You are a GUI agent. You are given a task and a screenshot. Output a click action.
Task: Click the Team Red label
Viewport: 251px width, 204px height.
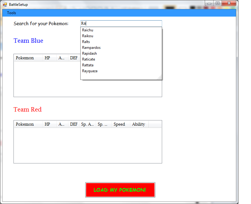point(28,109)
